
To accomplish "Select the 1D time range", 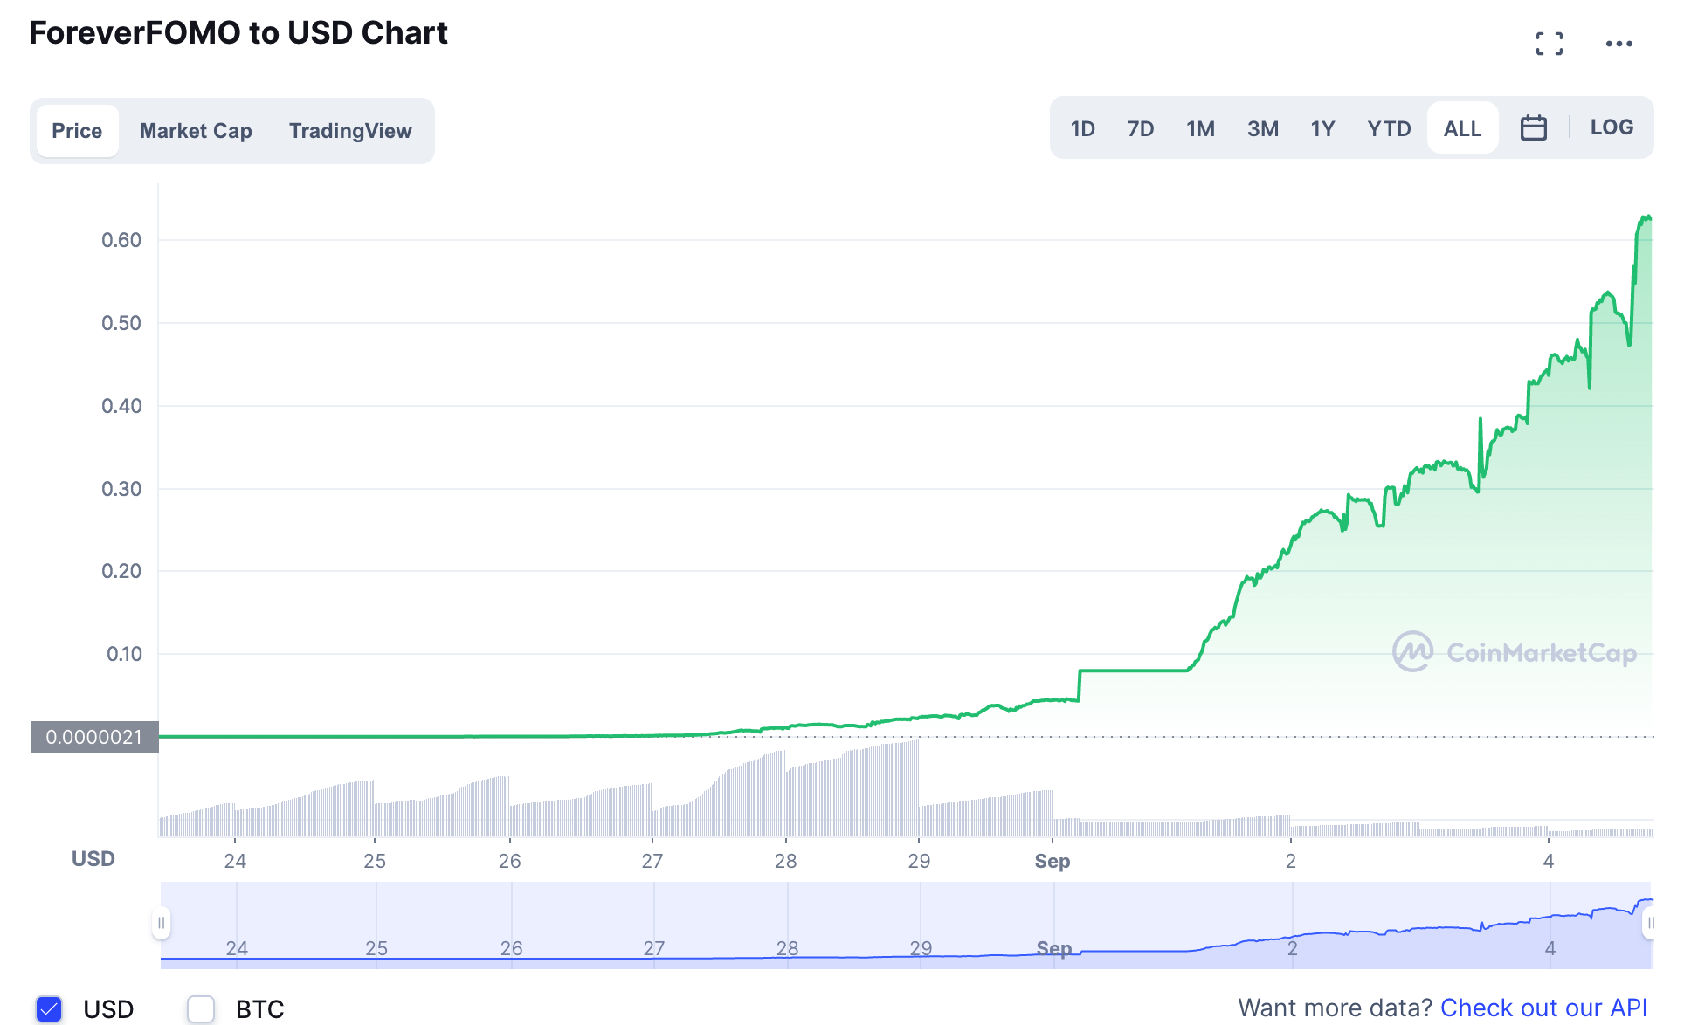I will 1083,128.
